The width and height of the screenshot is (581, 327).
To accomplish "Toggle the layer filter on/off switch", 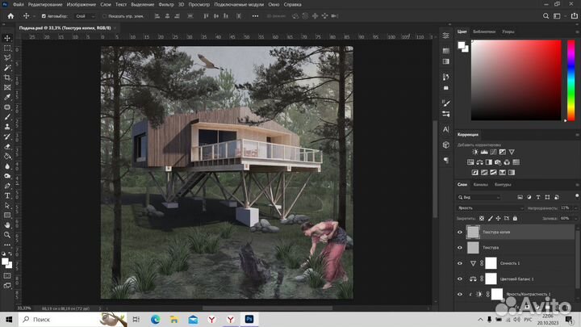I will pos(577,195).
